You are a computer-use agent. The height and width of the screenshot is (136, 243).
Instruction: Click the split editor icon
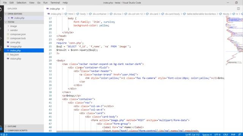click(238, 9)
